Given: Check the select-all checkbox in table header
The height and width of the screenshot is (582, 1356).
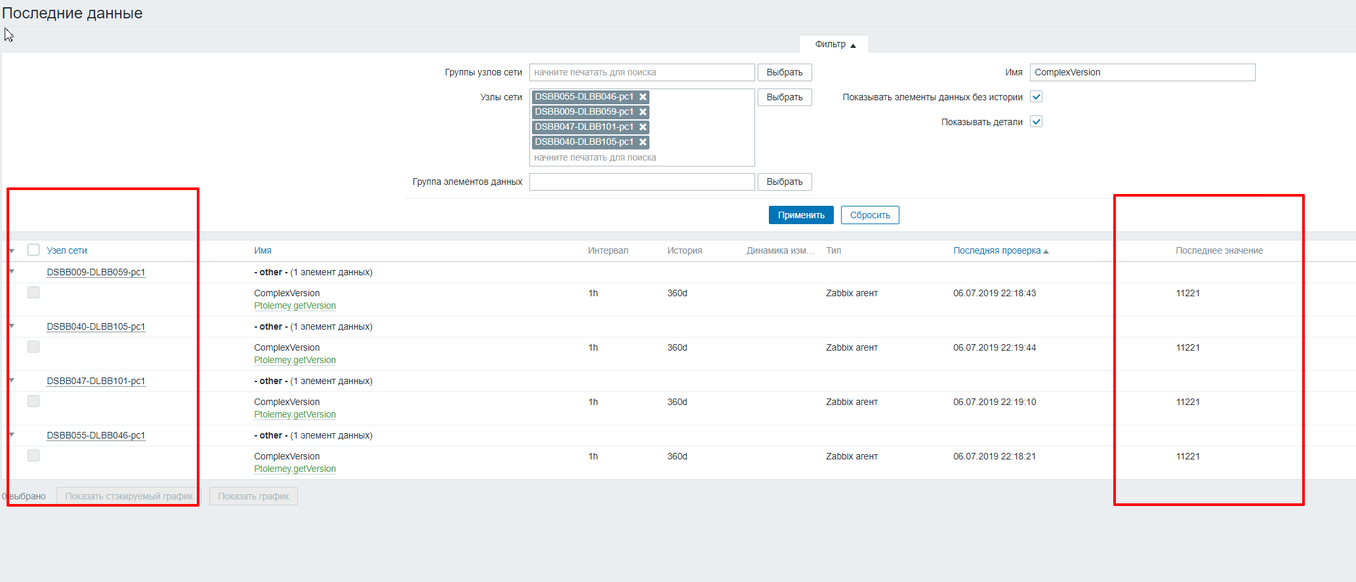Looking at the screenshot, I should click(x=33, y=250).
